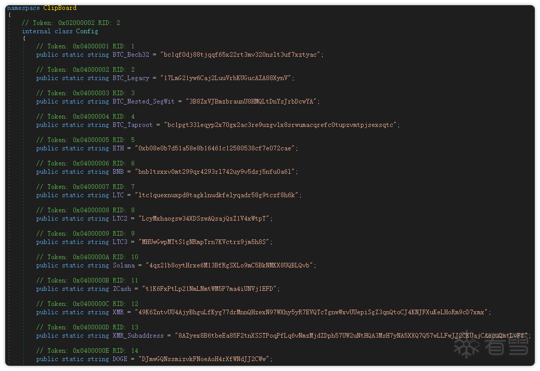Image resolution: width=540 pixels, height=371 pixels.
Task: Select the BTC_Taproot field name
Action: (x=133, y=125)
